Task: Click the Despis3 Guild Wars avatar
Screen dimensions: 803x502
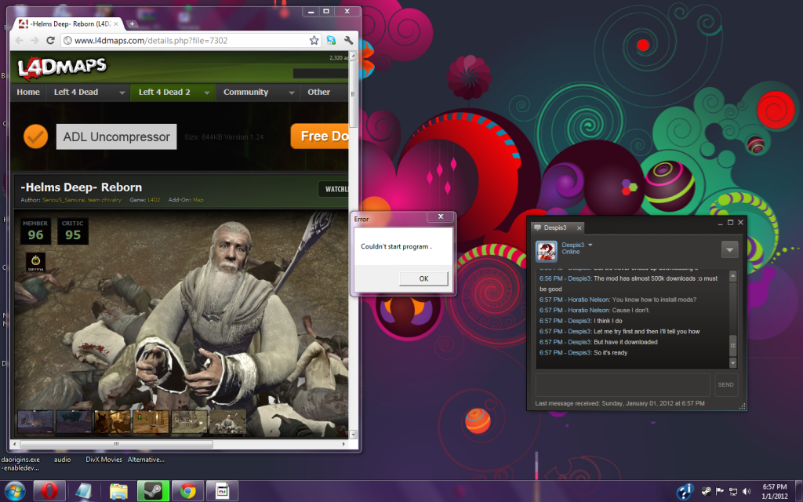Action: pos(547,252)
